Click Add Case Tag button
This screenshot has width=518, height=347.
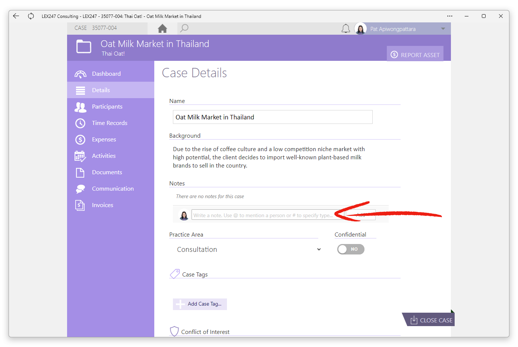[200, 304]
